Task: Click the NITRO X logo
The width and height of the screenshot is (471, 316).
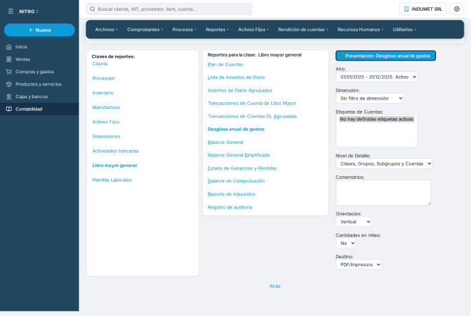Action: pyautogui.click(x=29, y=11)
